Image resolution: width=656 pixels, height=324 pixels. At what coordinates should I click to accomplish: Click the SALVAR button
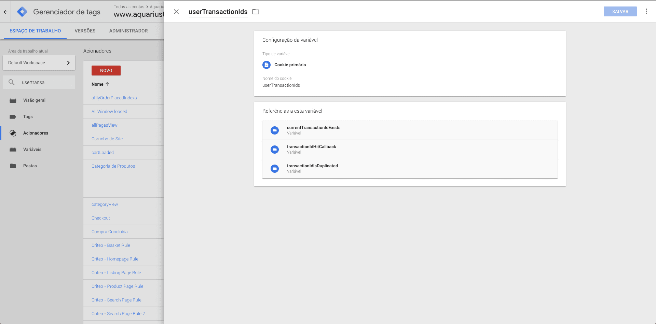pyautogui.click(x=620, y=11)
